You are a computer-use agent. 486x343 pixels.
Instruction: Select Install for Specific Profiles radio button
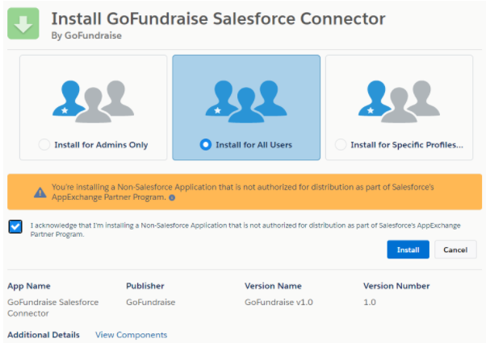341,144
